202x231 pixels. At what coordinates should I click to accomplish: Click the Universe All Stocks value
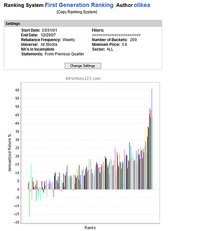(49, 44)
